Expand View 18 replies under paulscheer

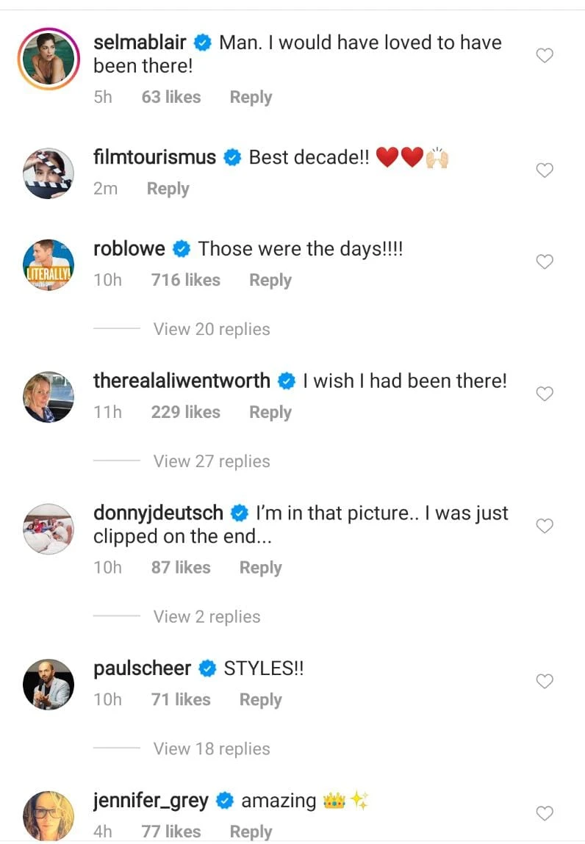click(212, 749)
